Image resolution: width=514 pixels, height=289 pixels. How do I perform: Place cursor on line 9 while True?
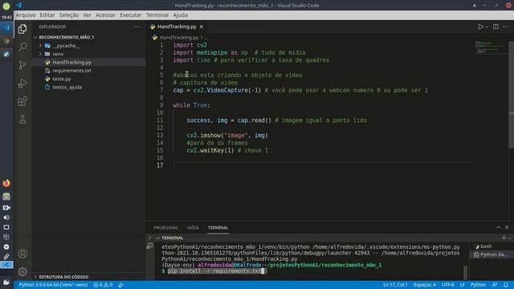pyautogui.click(x=192, y=105)
